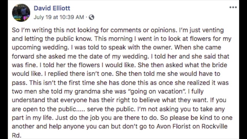Click the words "be kind to one"
The width and height of the screenshot is (247, 139).
[x=211, y=118]
